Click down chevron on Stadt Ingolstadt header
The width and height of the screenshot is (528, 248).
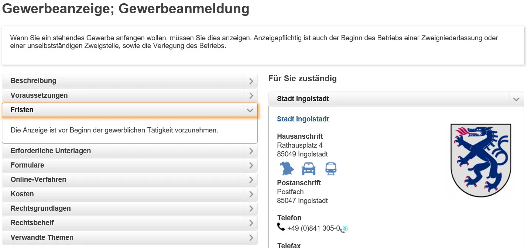[516, 99]
